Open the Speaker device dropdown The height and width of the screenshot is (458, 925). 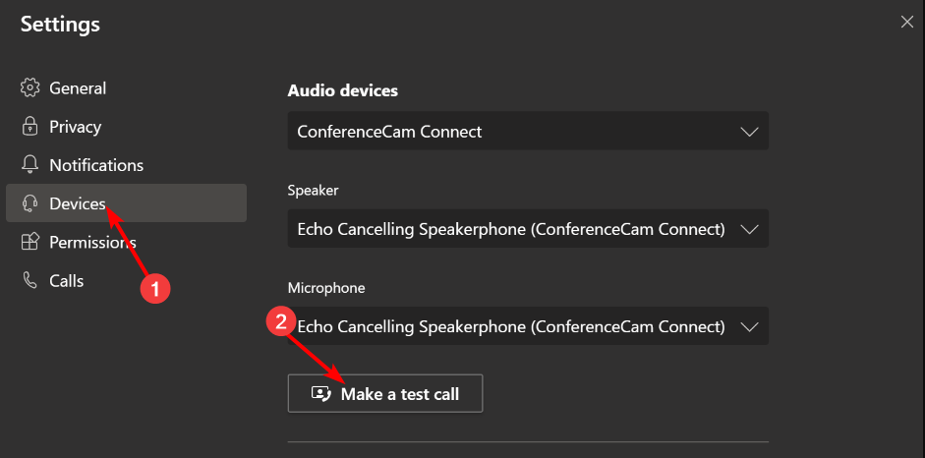click(x=528, y=228)
